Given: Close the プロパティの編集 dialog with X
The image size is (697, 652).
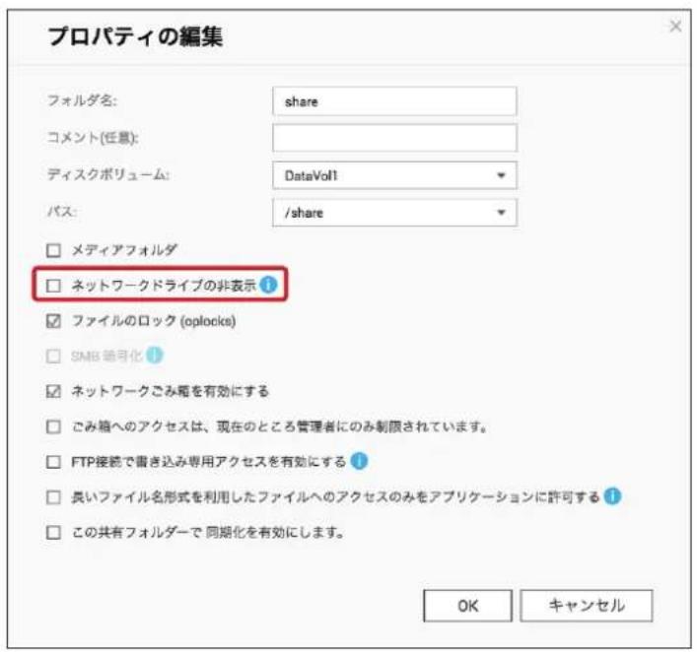Looking at the screenshot, I should click(675, 27).
